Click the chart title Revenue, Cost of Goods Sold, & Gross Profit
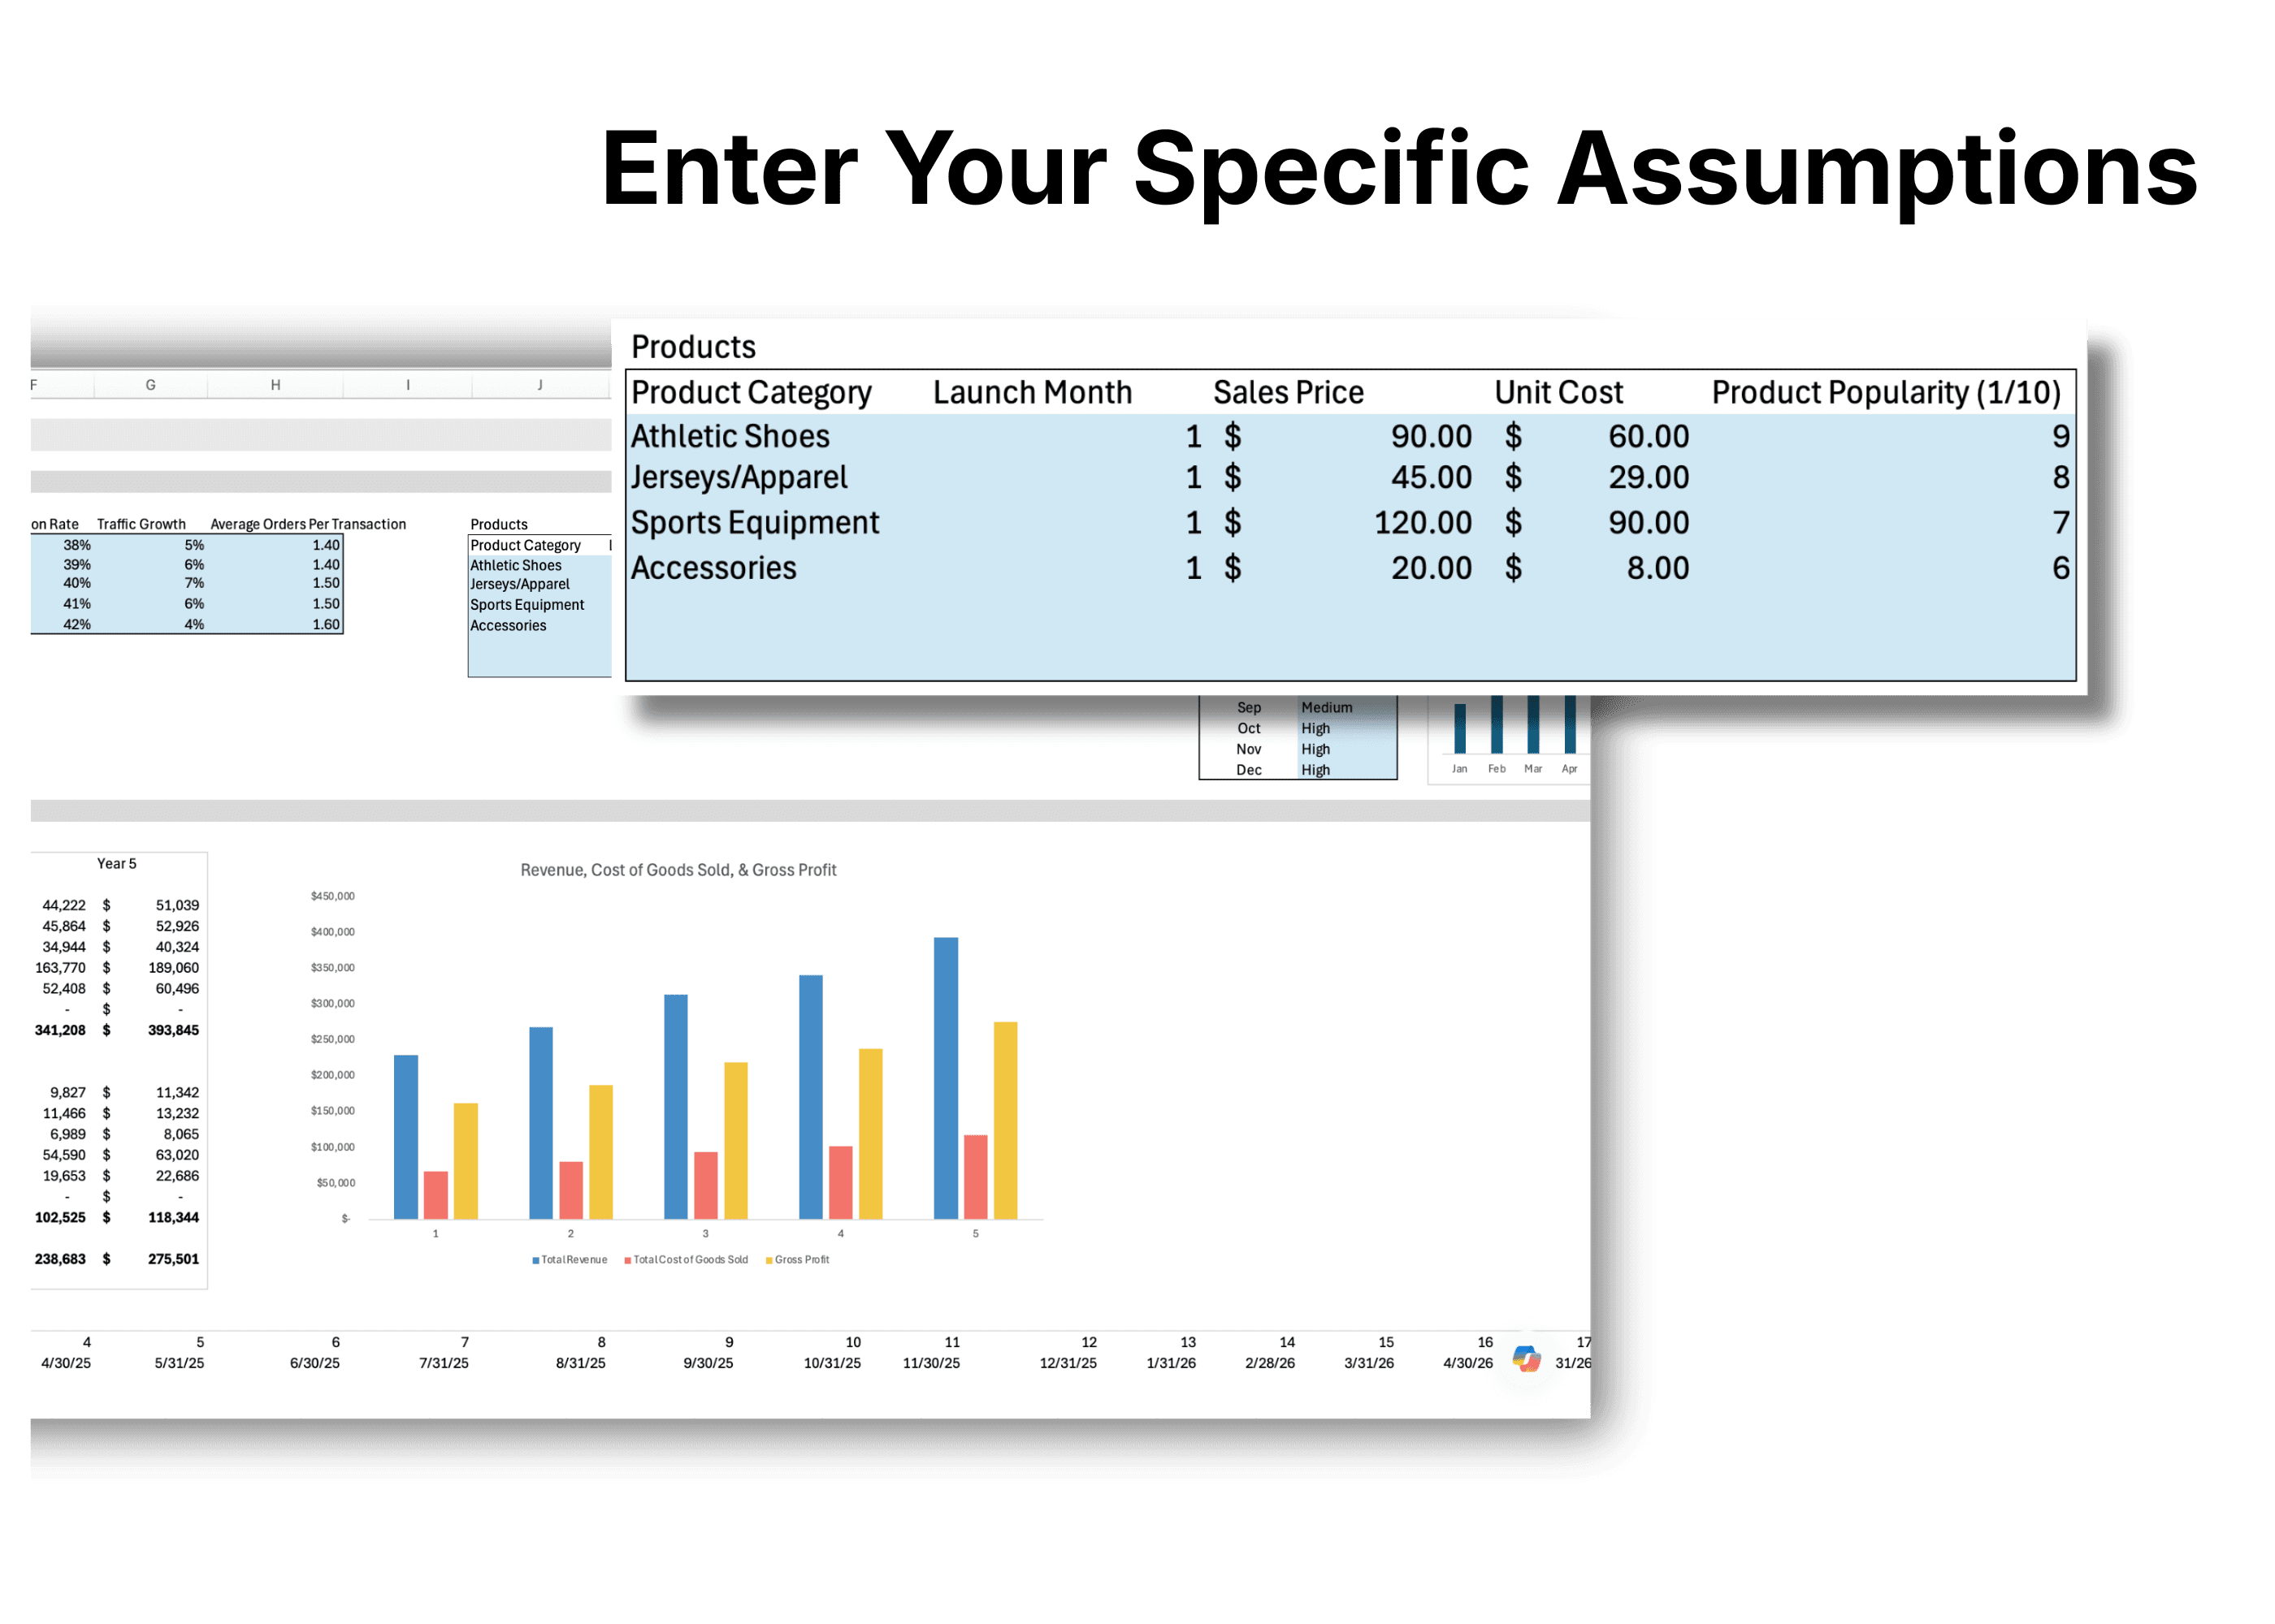The image size is (2275, 1624). pos(678,870)
